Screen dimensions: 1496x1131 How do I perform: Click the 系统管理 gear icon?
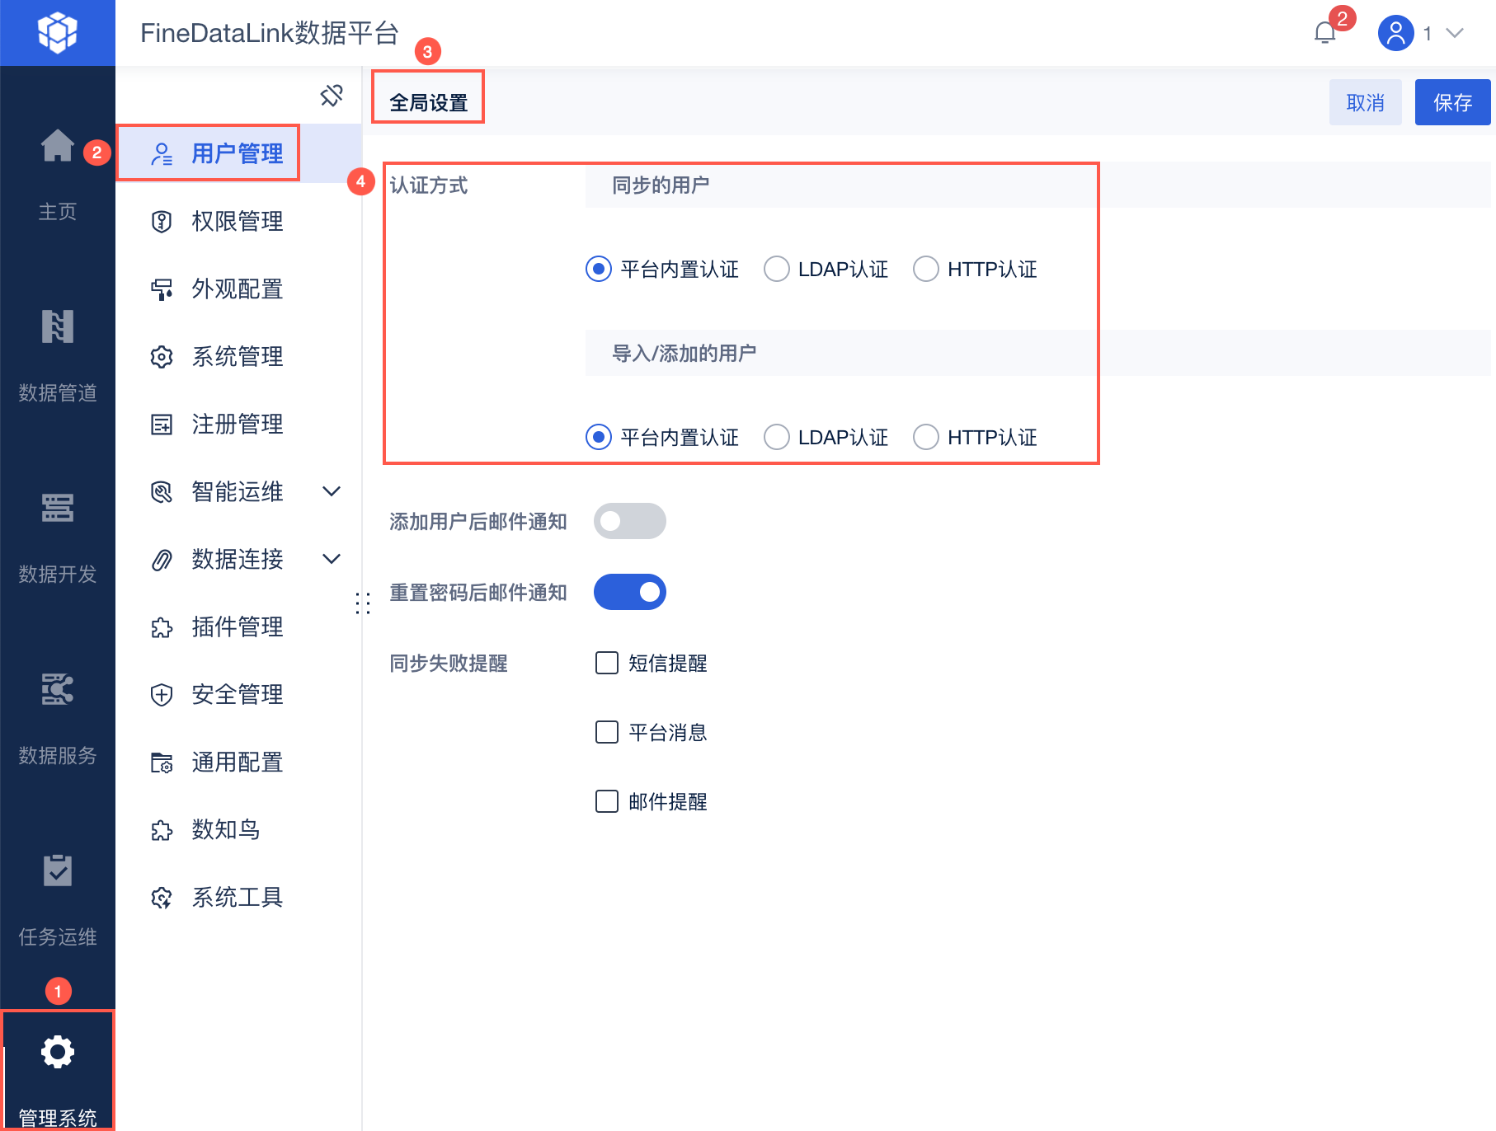162,357
